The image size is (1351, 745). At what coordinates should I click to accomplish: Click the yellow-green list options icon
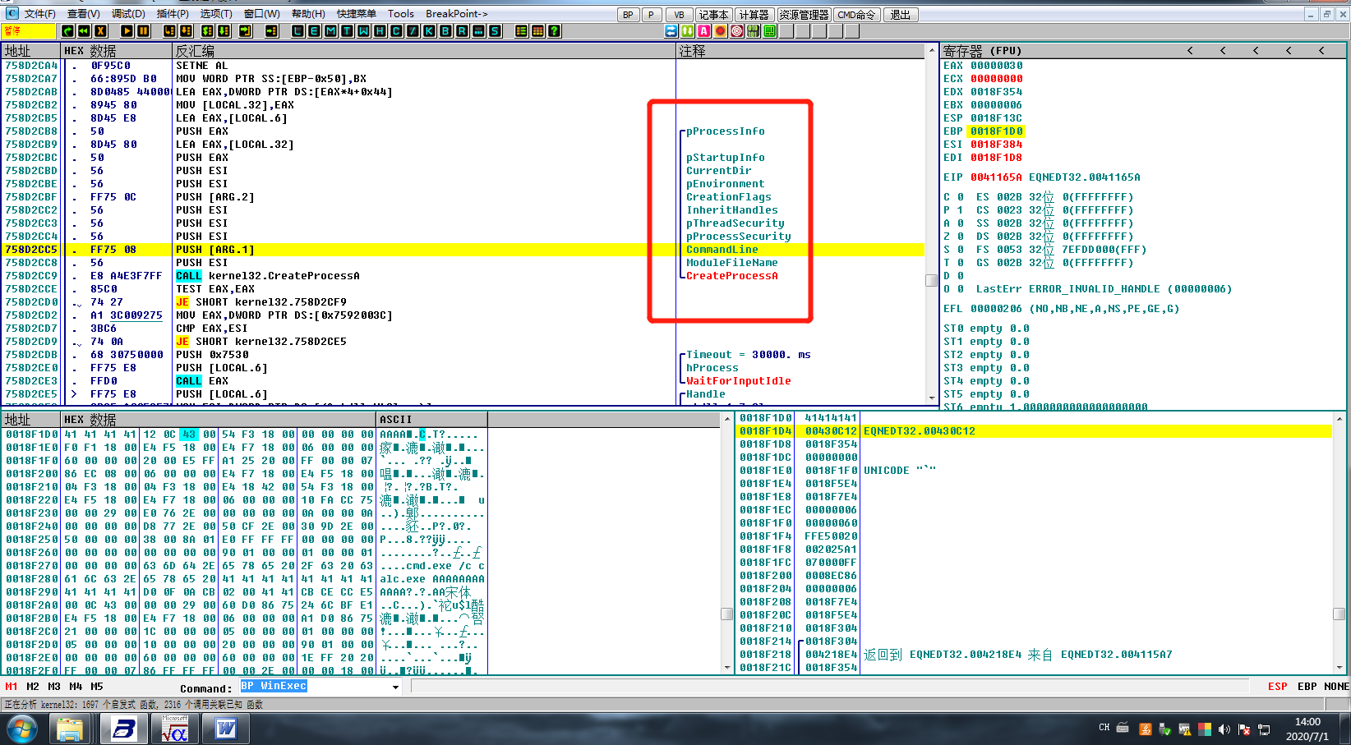[x=521, y=31]
